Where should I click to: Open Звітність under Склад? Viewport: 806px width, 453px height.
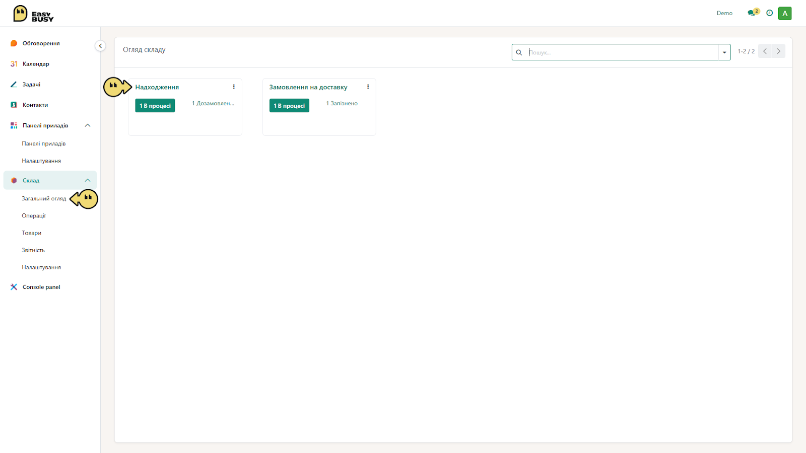coord(33,250)
